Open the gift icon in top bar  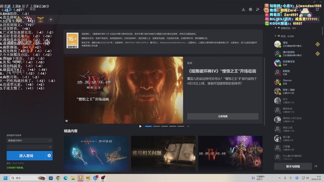pyautogui.click(x=250, y=9)
